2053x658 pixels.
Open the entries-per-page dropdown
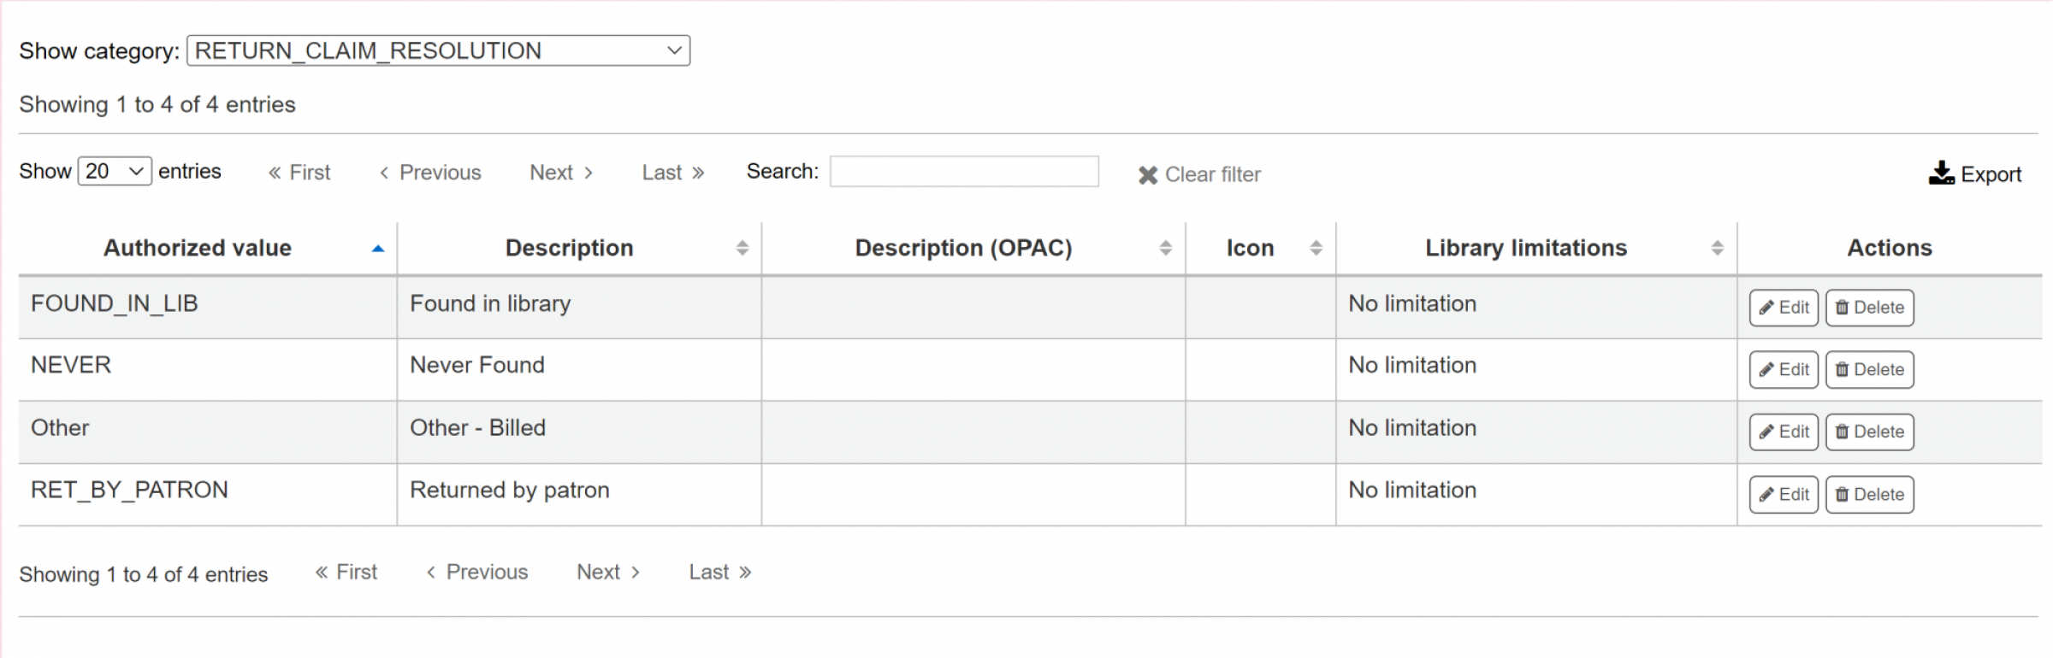[115, 171]
